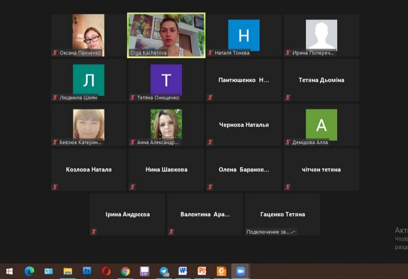The width and height of the screenshot is (408, 279).
Task: Click the Козлова Наталя participant tile
Action: pyautogui.click(x=89, y=169)
